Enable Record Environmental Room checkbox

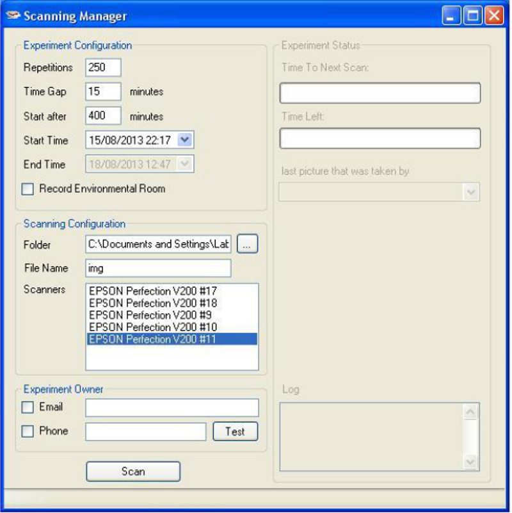pyautogui.click(x=28, y=189)
